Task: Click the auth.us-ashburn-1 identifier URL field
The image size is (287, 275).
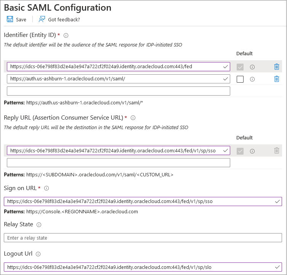Action: (x=119, y=79)
